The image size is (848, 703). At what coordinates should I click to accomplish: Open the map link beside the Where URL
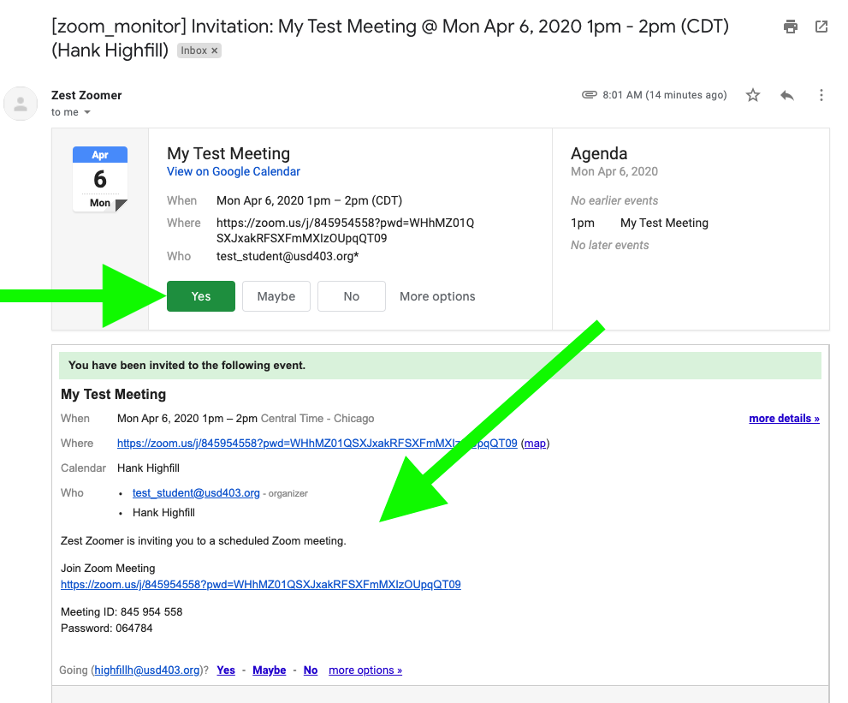(535, 444)
